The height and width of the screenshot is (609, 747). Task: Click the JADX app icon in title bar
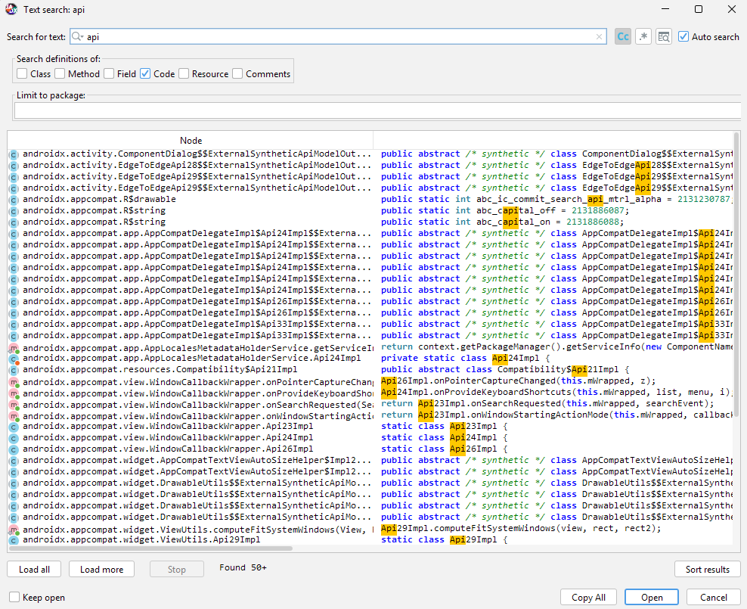tap(11, 9)
